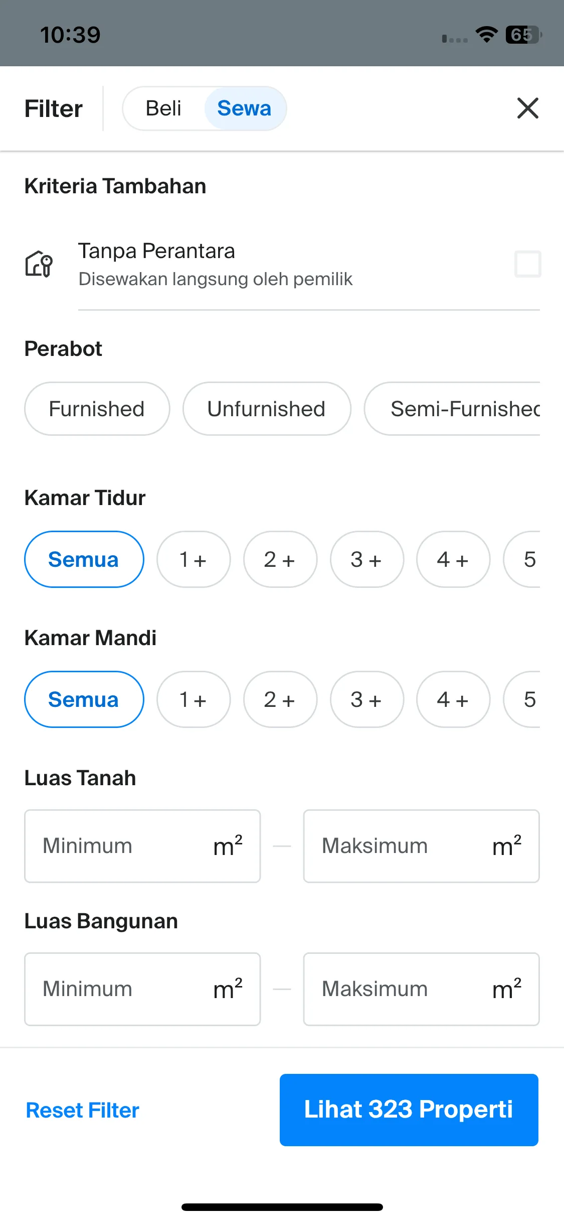This screenshot has width=564, height=1223.
Task: Choose the Furnished option
Action: tap(97, 409)
